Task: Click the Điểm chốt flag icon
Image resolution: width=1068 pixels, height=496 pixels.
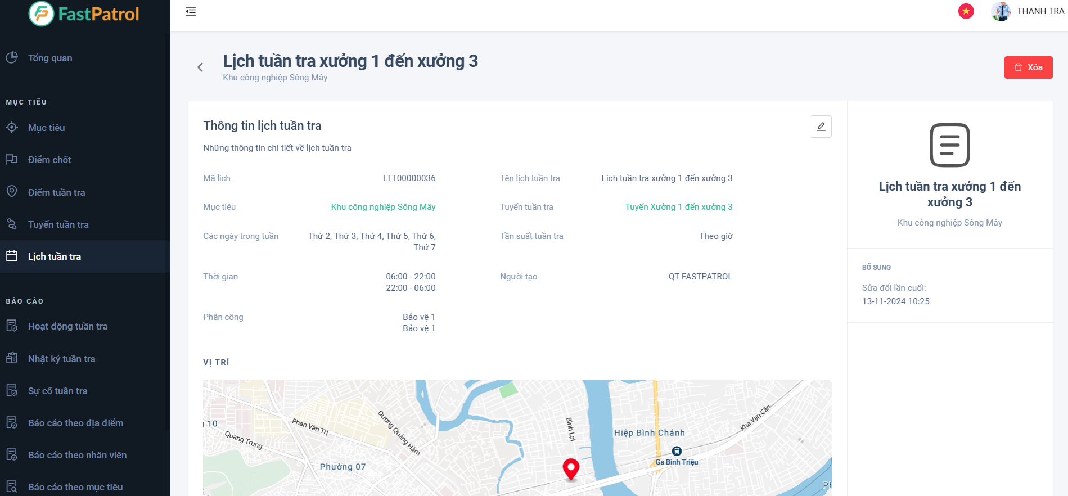Action: pos(12,160)
